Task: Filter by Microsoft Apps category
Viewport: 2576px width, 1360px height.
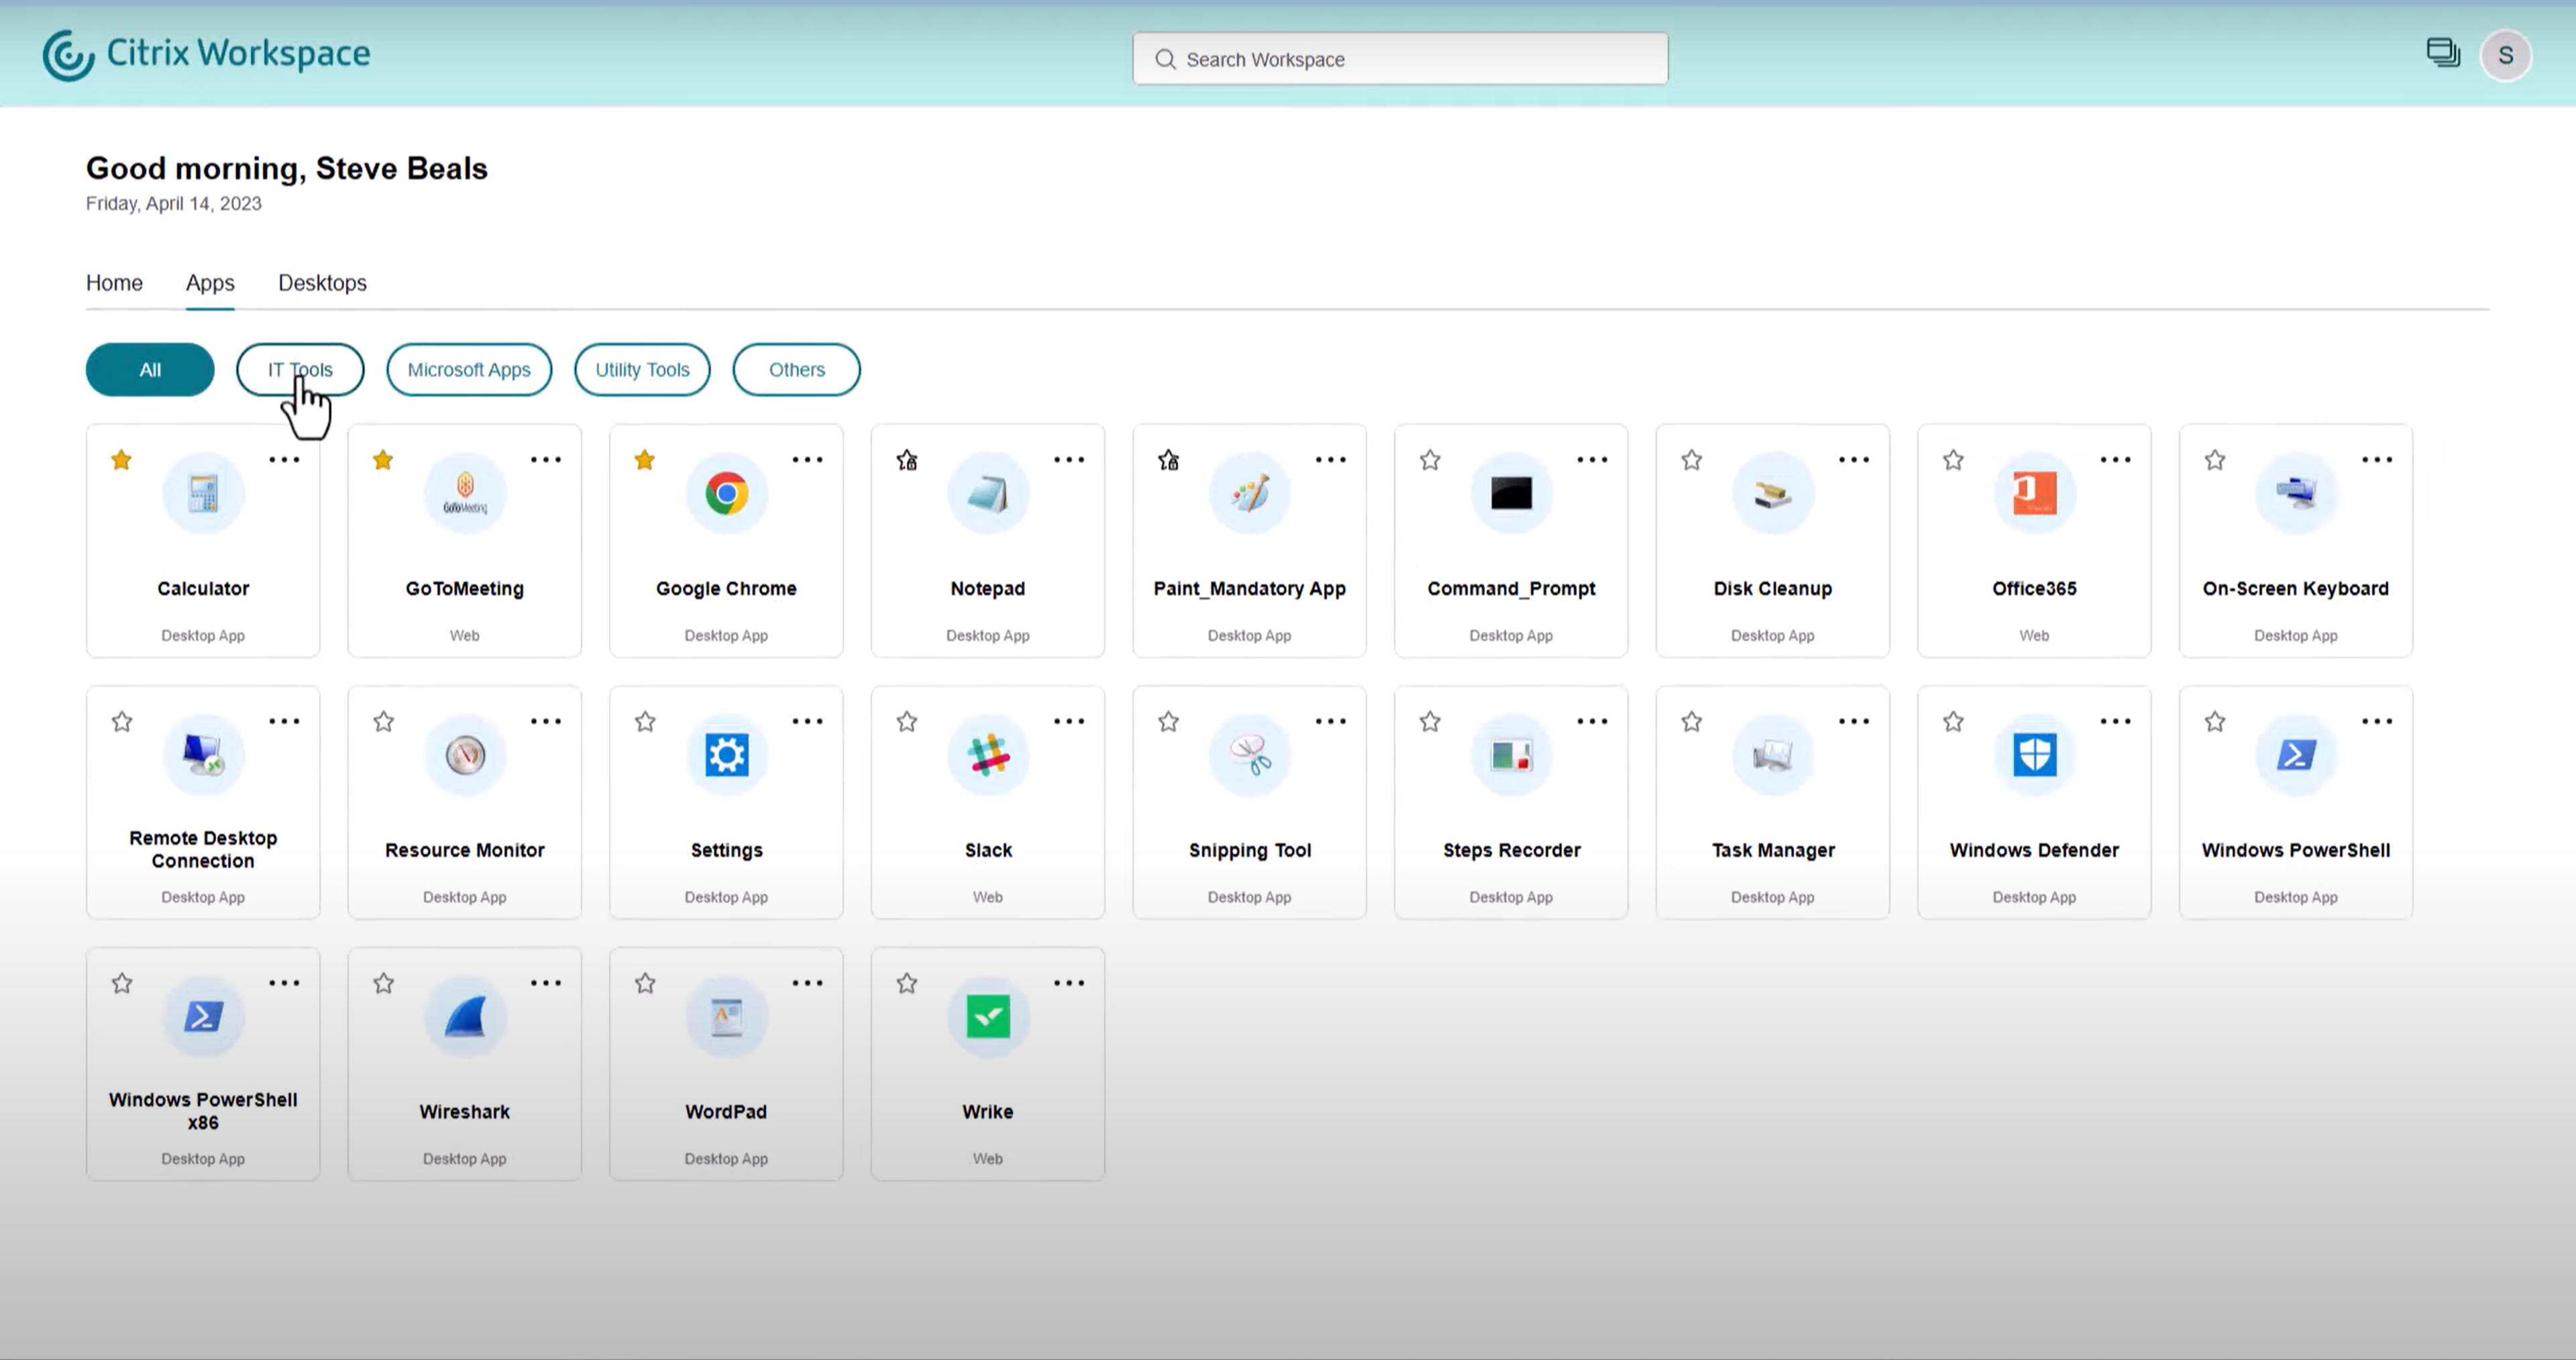Action: tap(469, 370)
